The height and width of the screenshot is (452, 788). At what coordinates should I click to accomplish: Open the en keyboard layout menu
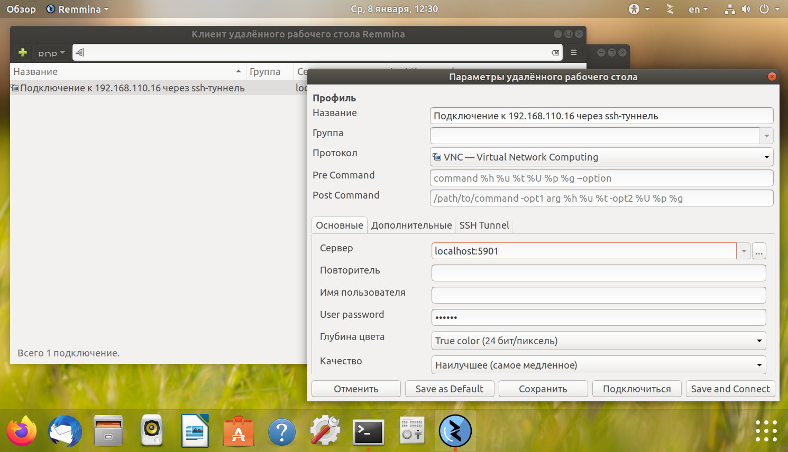coord(698,9)
